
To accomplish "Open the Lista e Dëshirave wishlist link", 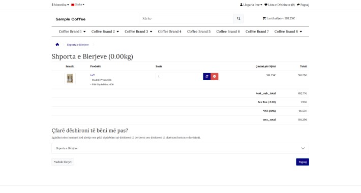I will 280,5.
